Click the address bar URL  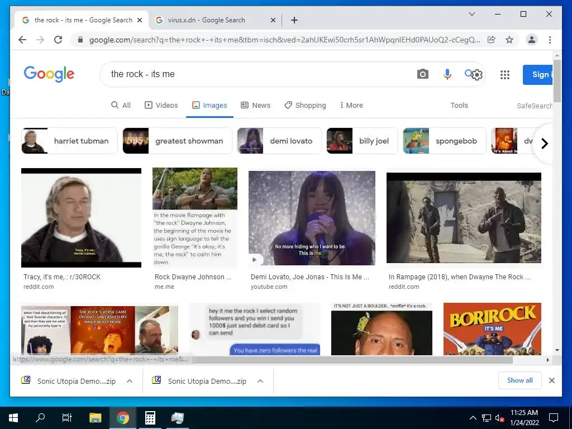point(284,40)
